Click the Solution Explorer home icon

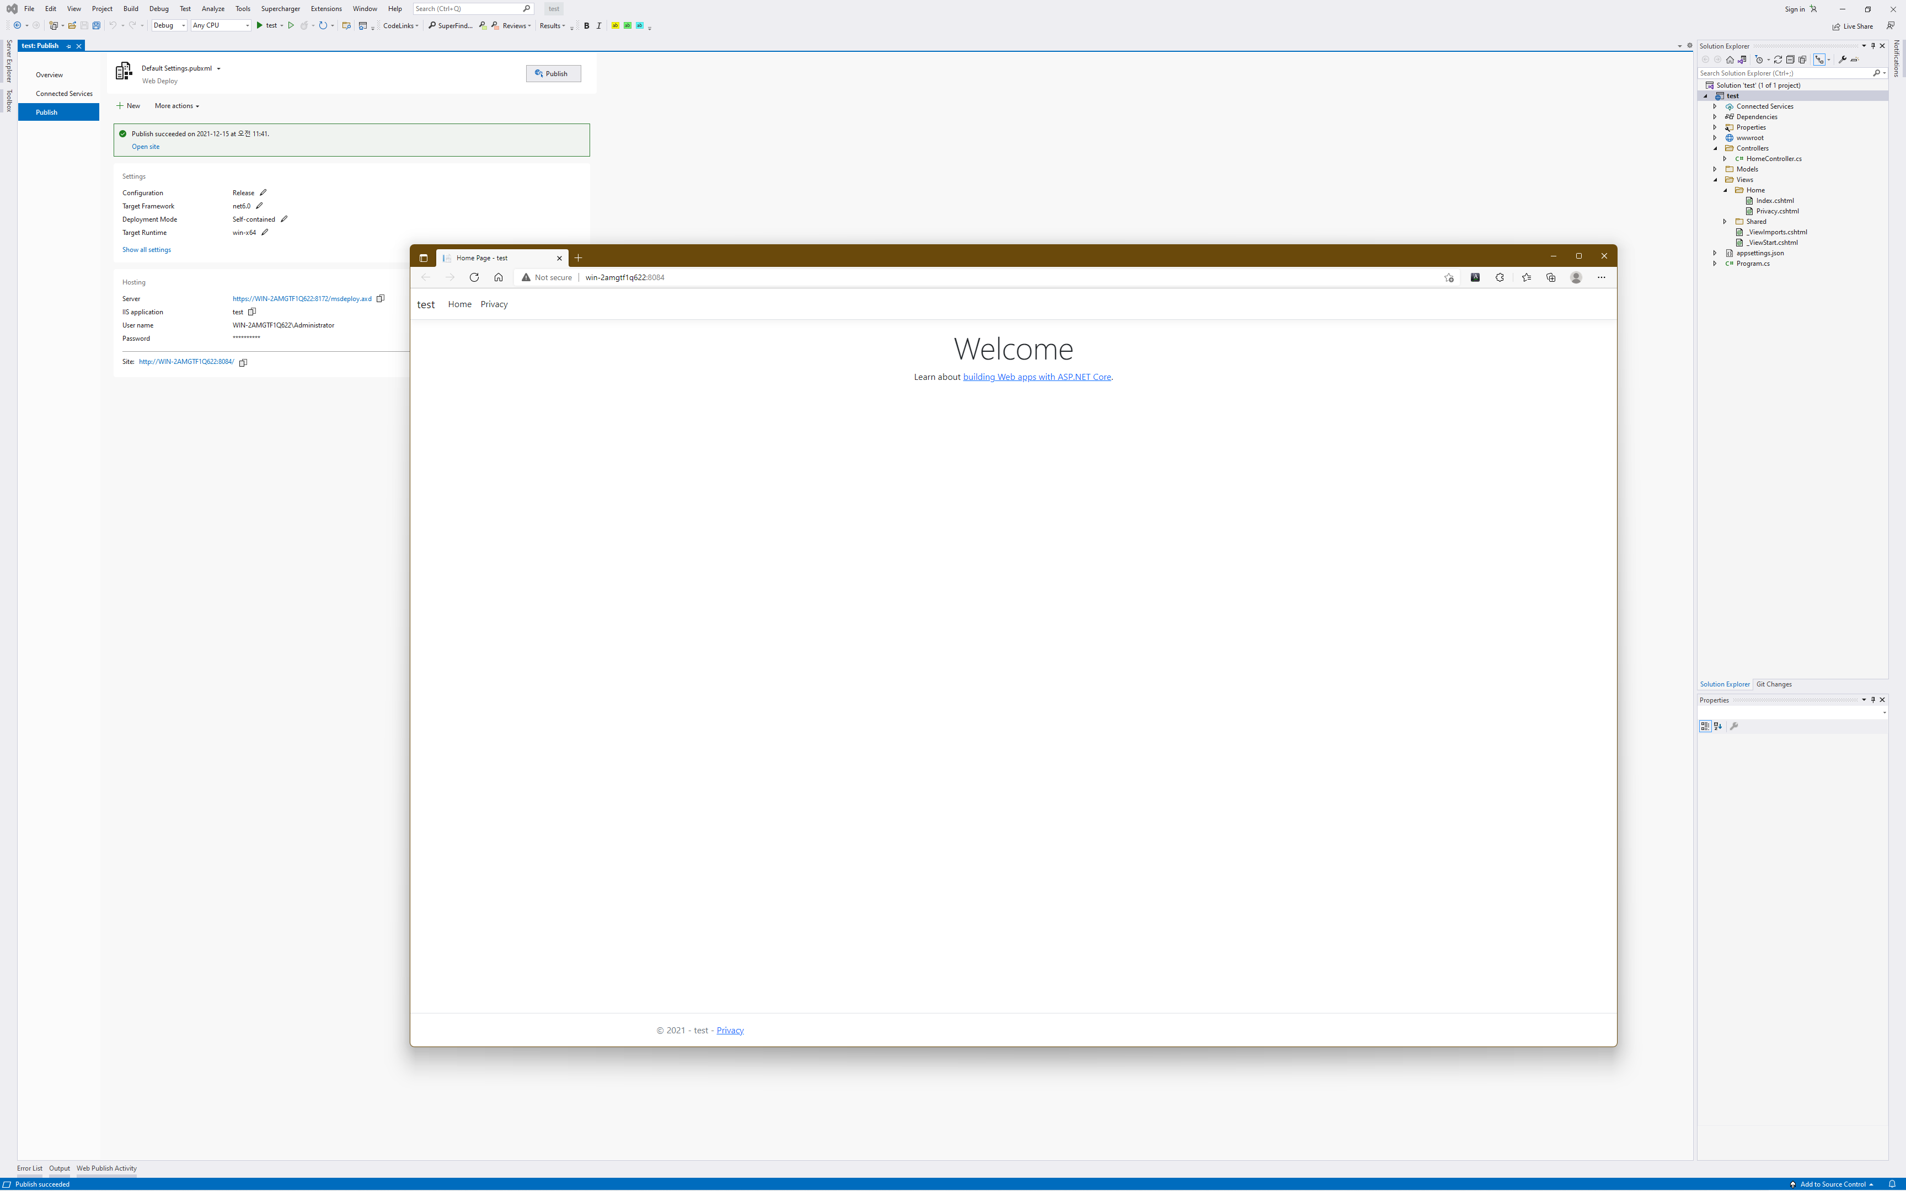tap(1731, 60)
